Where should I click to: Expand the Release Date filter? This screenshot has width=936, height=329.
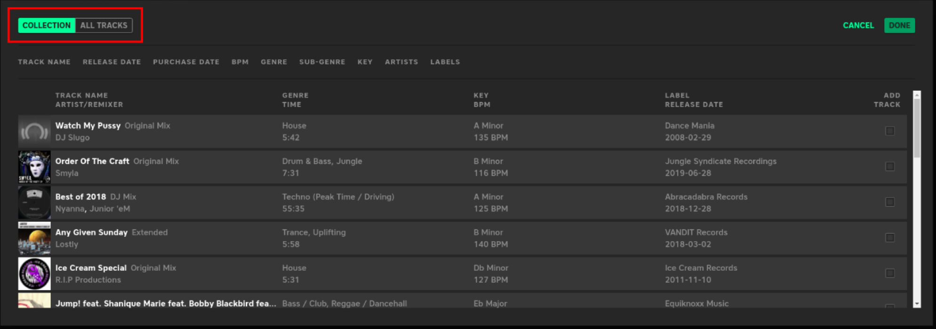click(x=112, y=62)
